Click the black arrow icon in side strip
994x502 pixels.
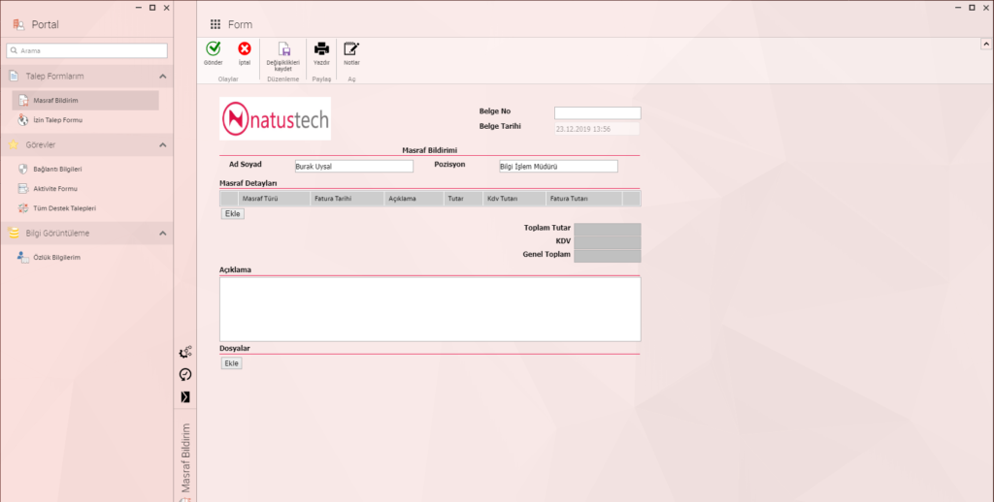pos(185,397)
